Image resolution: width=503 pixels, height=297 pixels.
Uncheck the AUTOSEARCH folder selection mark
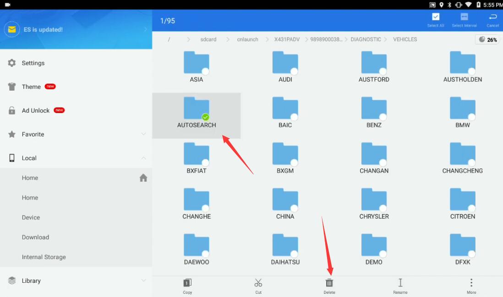pyautogui.click(x=205, y=117)
